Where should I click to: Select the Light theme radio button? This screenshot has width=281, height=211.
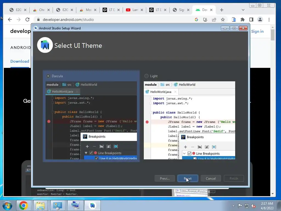[x=147, y=76]
